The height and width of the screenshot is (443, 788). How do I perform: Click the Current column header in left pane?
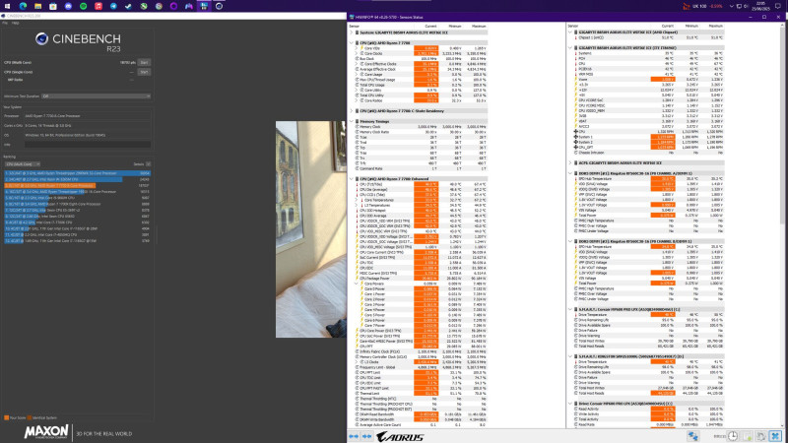(x=430, y=27)
